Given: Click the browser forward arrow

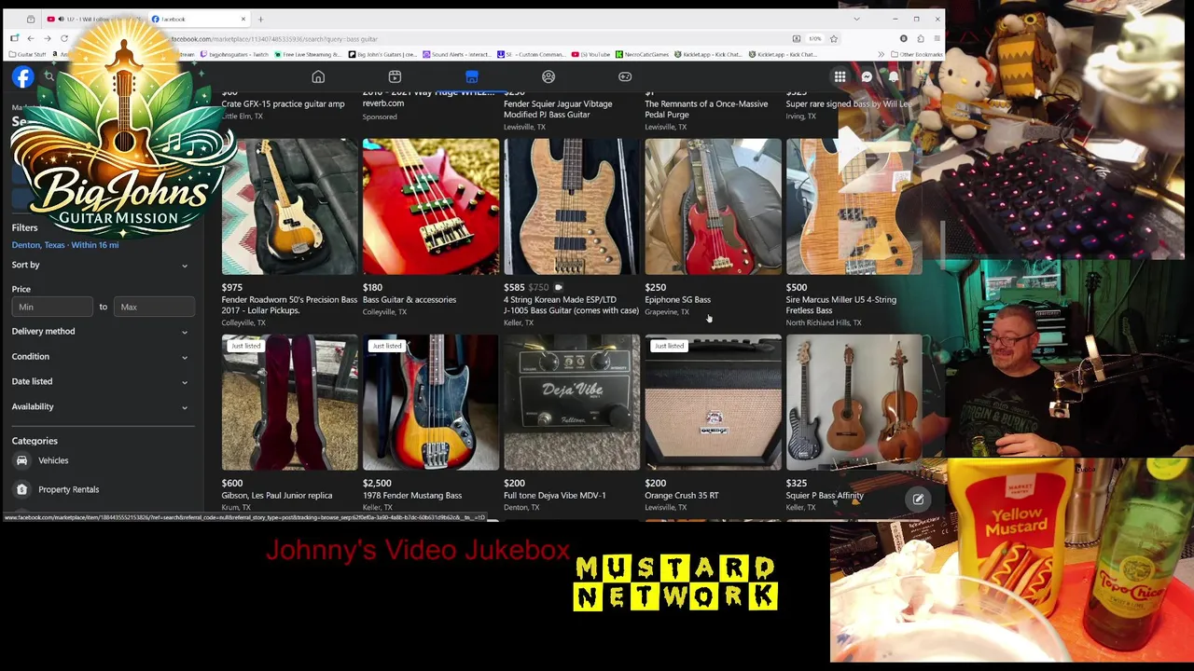Looking at the screenshot, I should click(48, 38).
